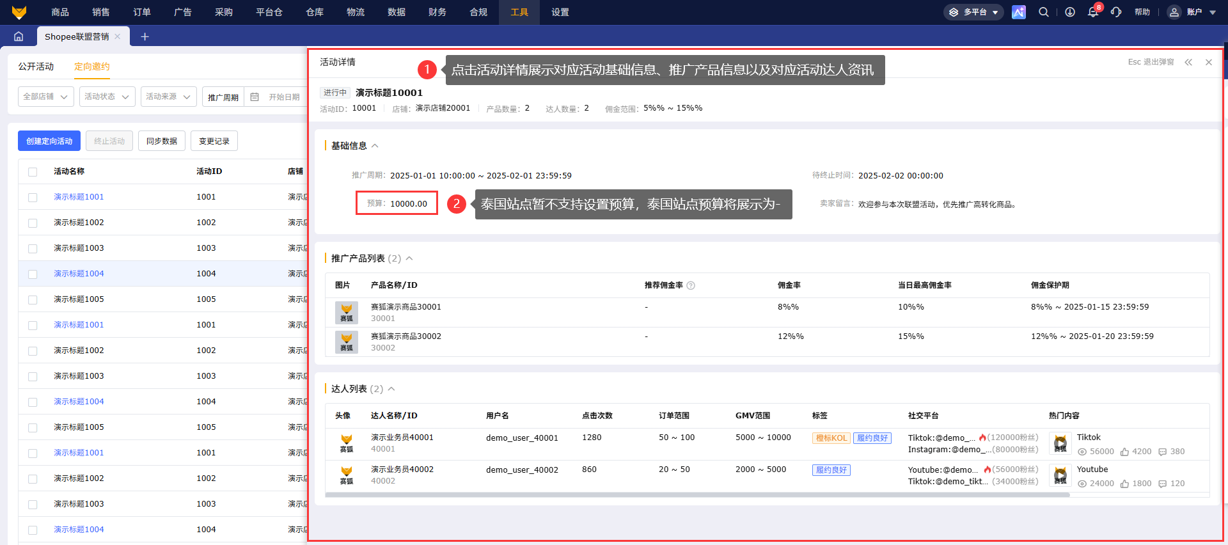Viewport: 1228px width, 545px height.
Task: Check the box for first 演示标题1003 row
Action: 33,249
